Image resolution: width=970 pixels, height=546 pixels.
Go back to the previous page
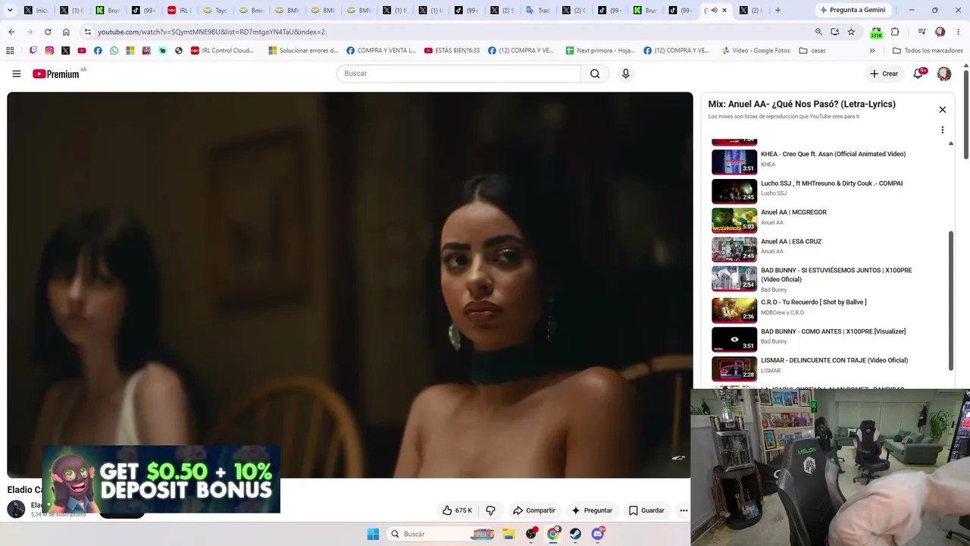tap(11, 32)
